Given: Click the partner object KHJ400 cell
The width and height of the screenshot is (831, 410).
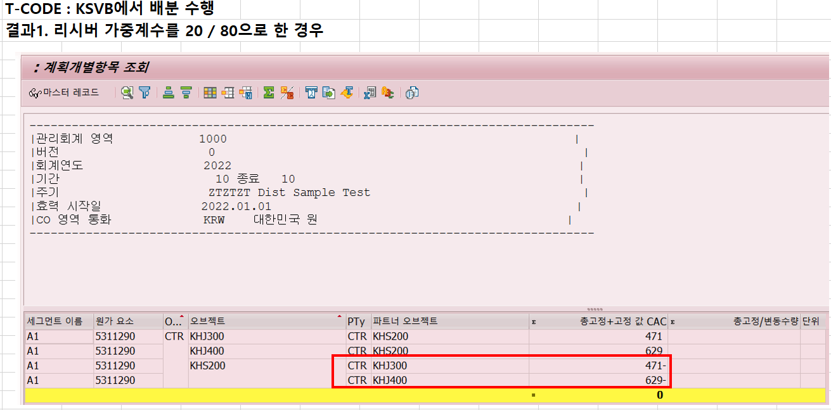Looking at the screenshot, I should click(x=449, y=380).
